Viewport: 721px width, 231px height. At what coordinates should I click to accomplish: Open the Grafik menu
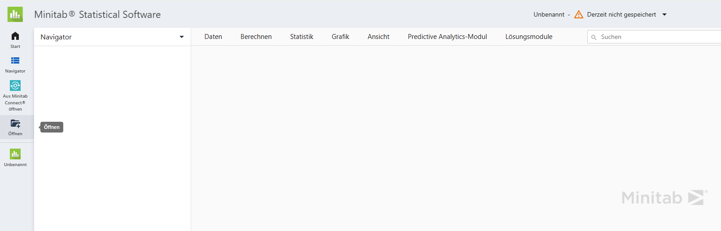(341, 37)
